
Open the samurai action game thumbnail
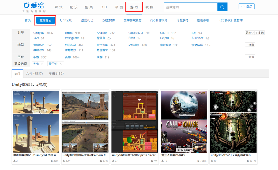pyautogui.click(x=233, y=121)
